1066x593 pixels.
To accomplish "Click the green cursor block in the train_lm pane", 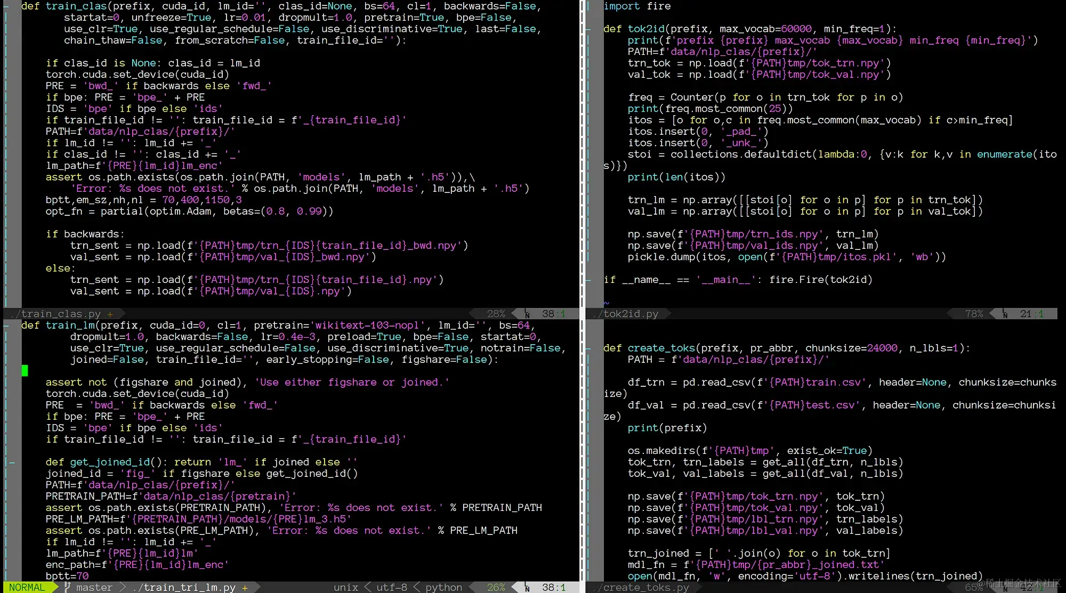I will tap(25, 370).
